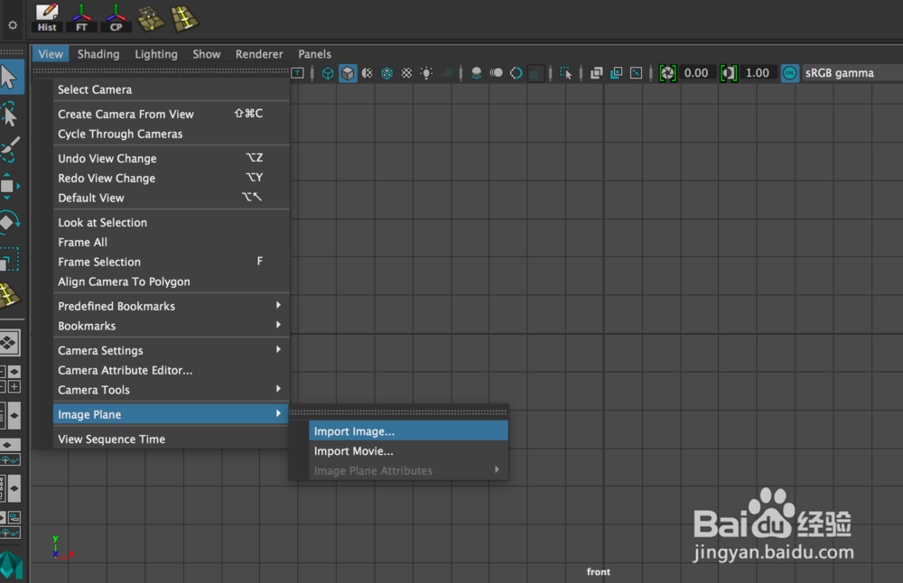Viewport: 903px width, 583px height.
Task: Click the gamma contrast icon
Action: (x=729, y=73)
